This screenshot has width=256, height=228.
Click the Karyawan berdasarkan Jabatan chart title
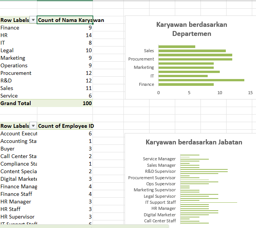click(194, 142)
